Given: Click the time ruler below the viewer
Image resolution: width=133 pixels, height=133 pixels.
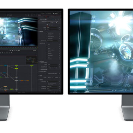Looking at the screenshot, I should point(19,47).
